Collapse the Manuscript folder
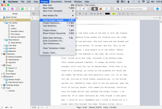This screenshot has width=162, height=109. (x=2, y=20)
